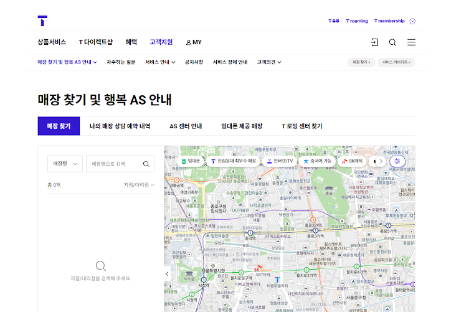Open the hamburger full menu
The image size is (451, 335).
(x=411, y=42)
